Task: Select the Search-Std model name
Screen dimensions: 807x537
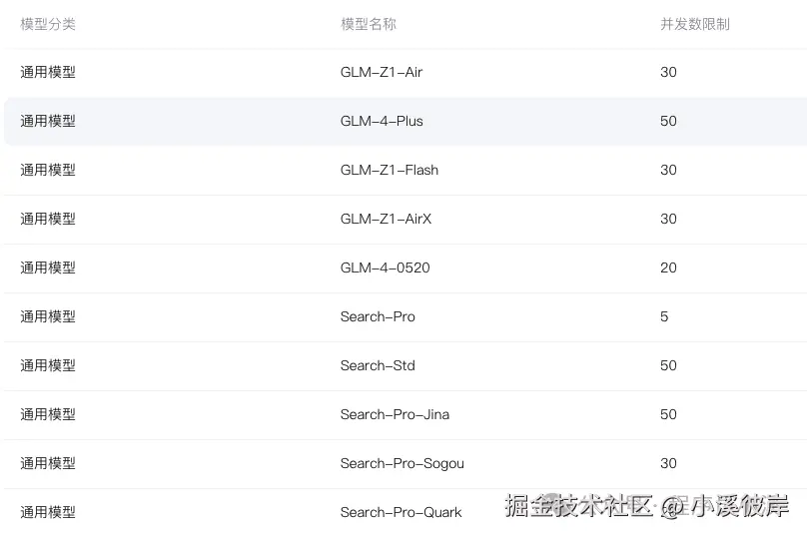Action: [x=378, y=365]
